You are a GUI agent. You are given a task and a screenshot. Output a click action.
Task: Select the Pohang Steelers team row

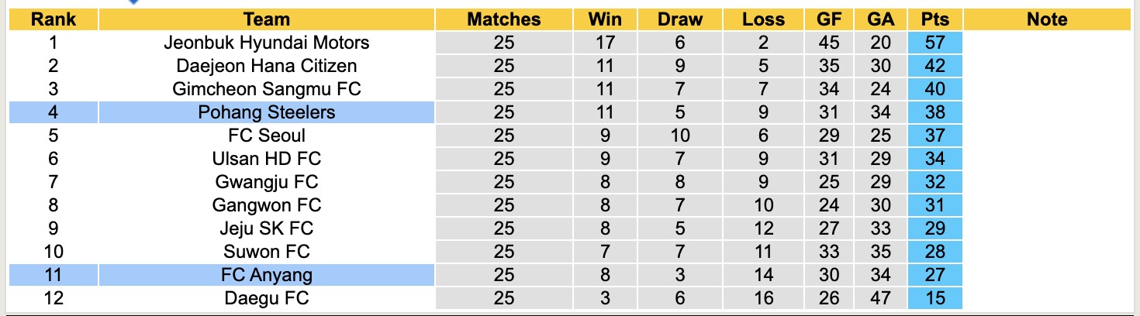[x=266, y=112]
